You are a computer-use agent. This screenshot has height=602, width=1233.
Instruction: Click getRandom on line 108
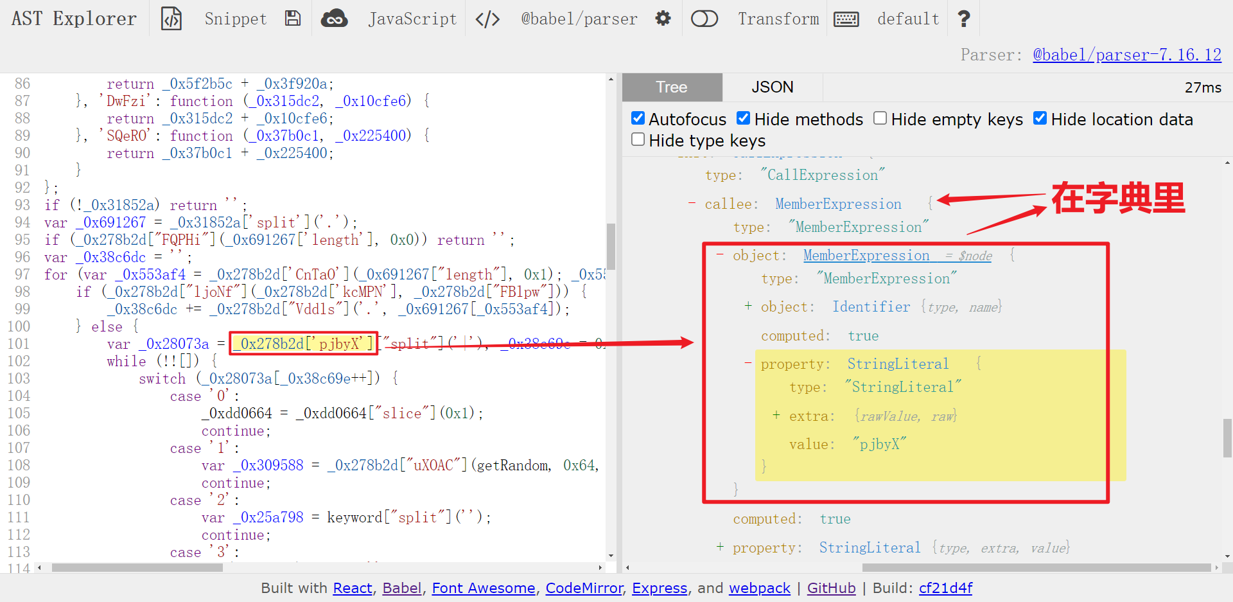(x=513, y=465)
